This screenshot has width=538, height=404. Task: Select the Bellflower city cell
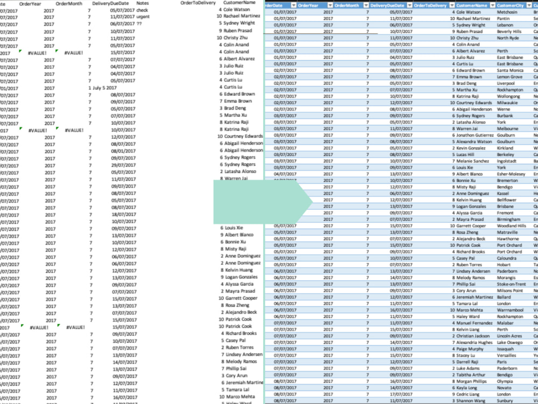click(x=507, y=200)
